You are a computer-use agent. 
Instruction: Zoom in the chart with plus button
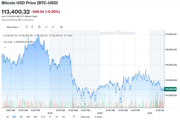coord(85,104)
